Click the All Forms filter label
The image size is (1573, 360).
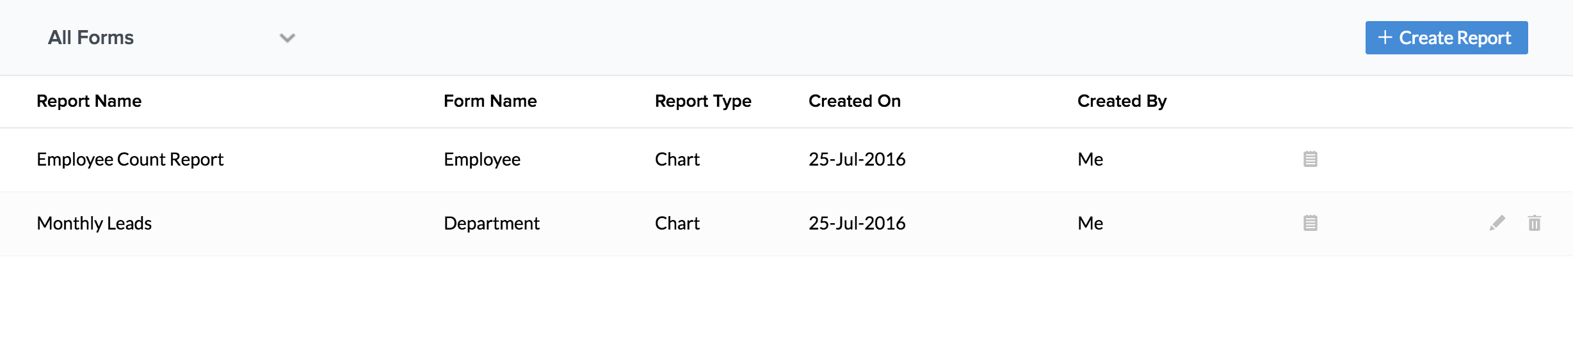91,38
